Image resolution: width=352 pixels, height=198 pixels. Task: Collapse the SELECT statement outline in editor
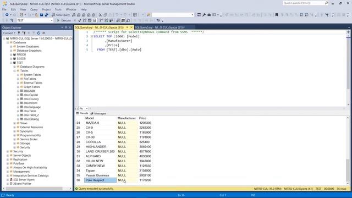92,36
